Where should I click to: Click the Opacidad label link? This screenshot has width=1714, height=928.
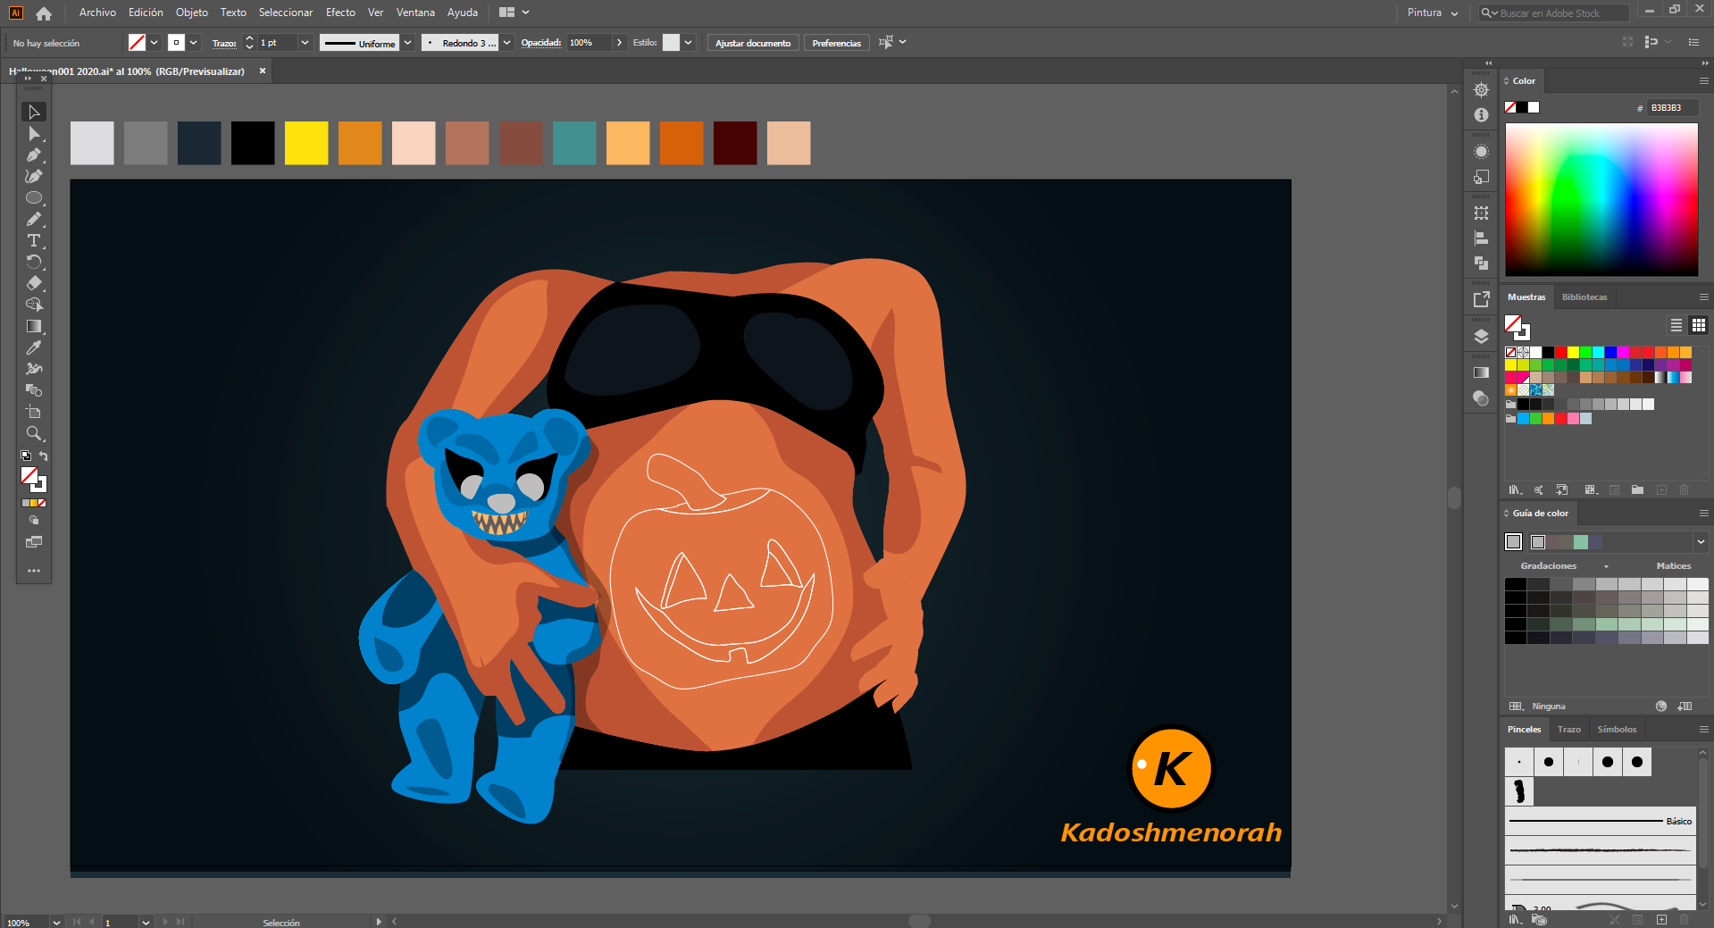tap(541, 43)
